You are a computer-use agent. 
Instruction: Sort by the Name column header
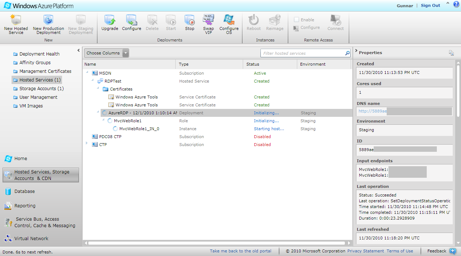pyautogui.click(x=129, y=64)
